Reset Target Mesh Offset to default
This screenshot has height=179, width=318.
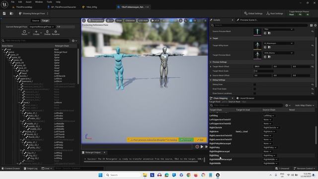click(313, 67)
